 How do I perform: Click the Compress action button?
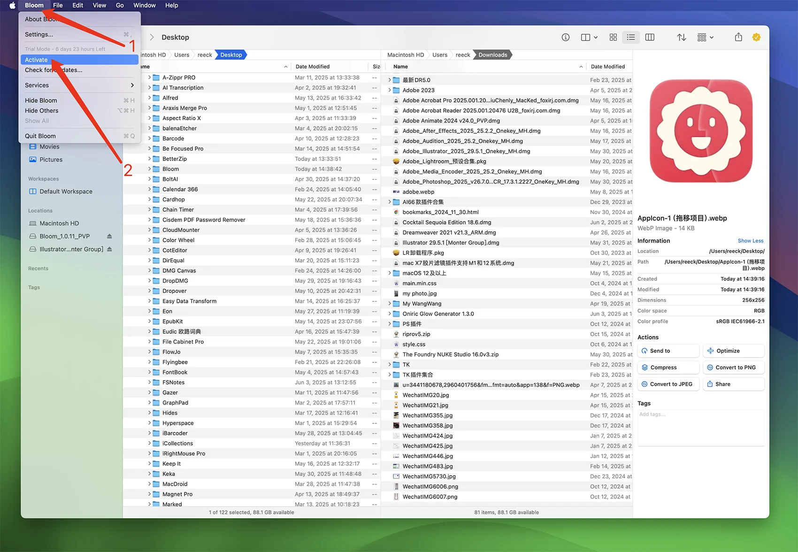668,368
